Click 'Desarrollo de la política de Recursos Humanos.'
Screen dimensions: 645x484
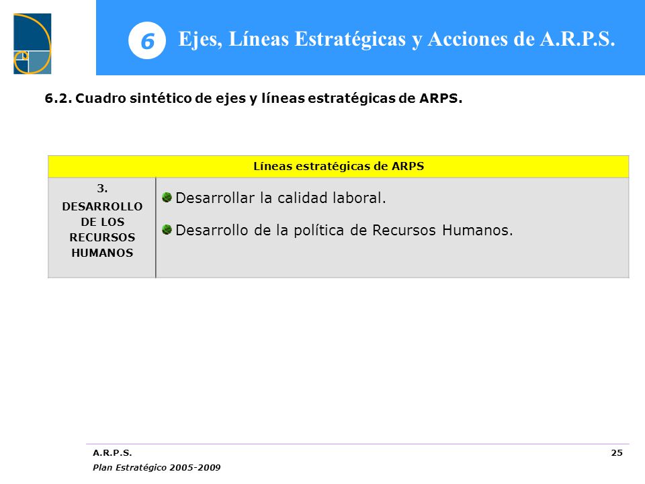(x=344, y=230)
